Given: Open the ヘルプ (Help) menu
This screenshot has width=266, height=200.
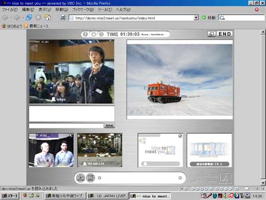Looking at the screenshot, I should pos(123,10).
